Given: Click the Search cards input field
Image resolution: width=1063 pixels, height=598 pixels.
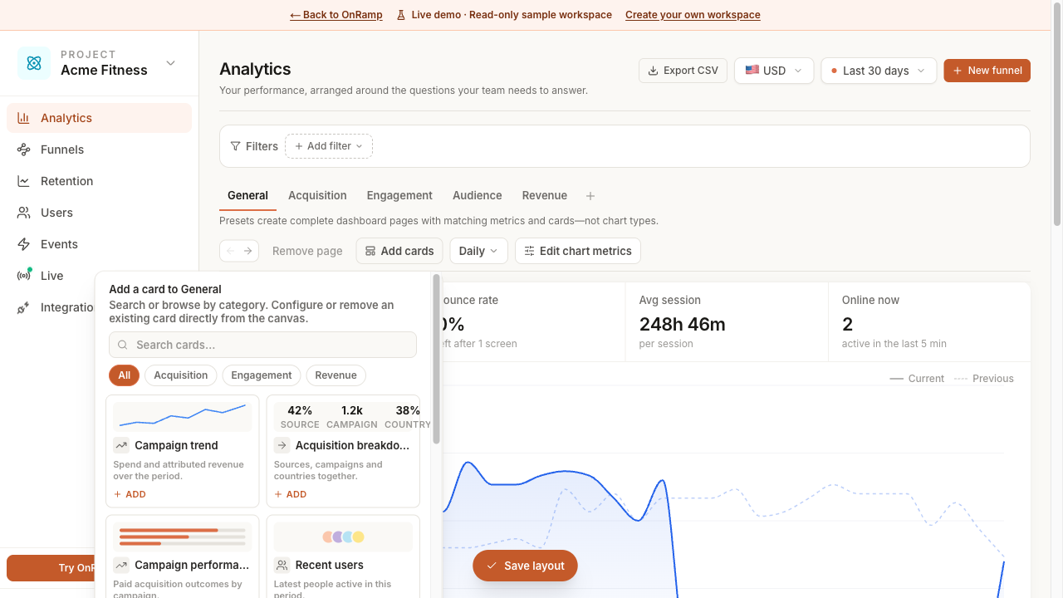Looking at the screenshot, I should coord(262,345).
